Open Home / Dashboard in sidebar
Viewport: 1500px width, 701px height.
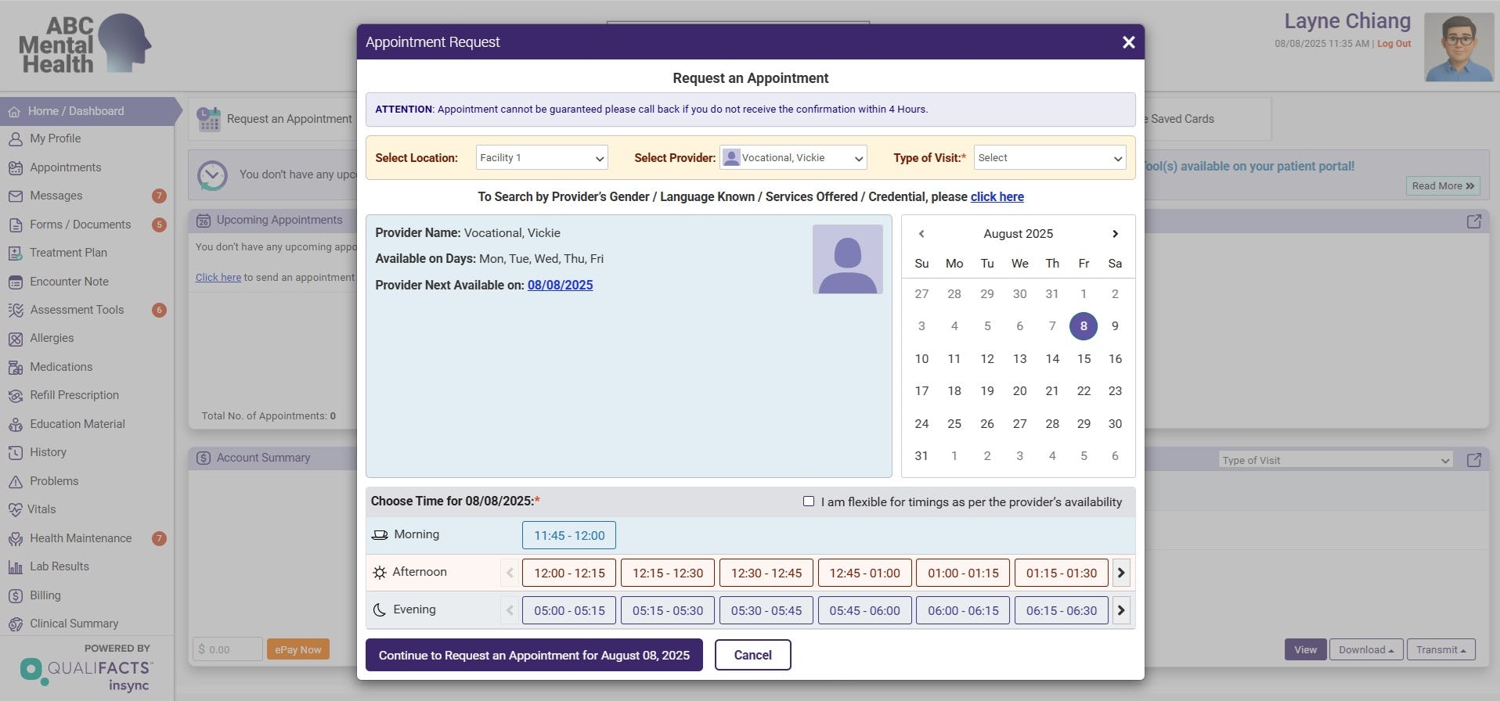pos(88,111)
